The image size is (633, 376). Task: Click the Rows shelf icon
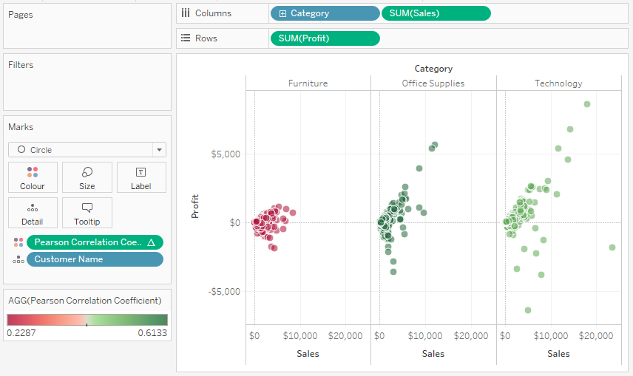(x=186, y=38)
